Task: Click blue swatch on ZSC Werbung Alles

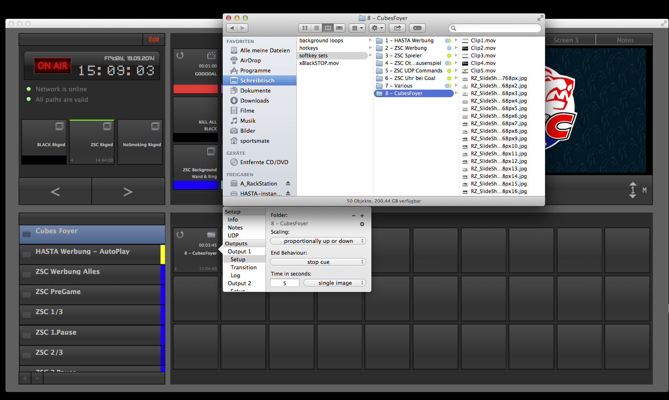Action: (163, 274)
